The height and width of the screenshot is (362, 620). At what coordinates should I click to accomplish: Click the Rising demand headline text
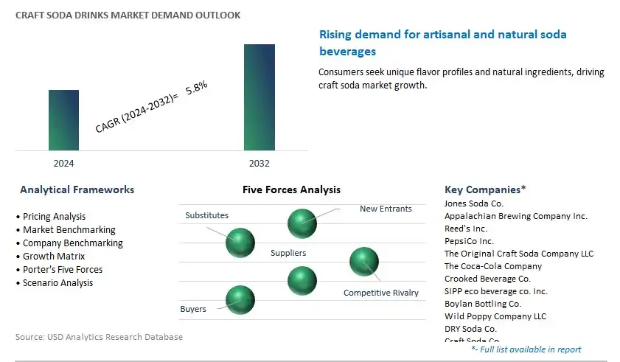[443, 43]
